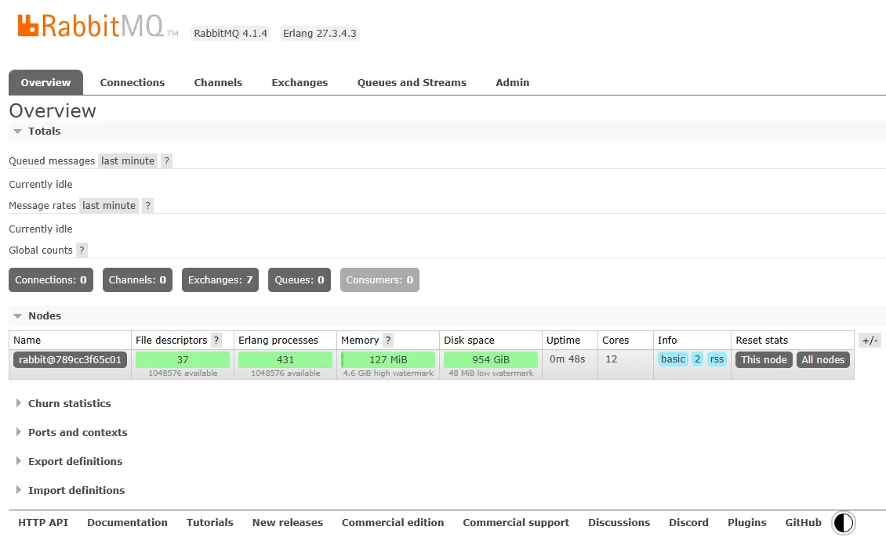Click the 48 MiB low watermark text

pyautogui.click(x=491, y=373)
